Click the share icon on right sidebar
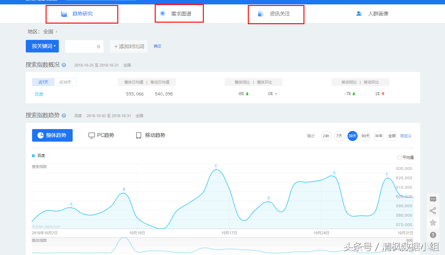 click(x=433, y=211)
